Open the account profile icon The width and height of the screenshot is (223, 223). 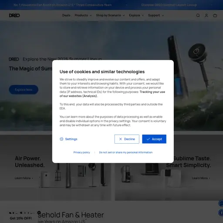click(x=206, y=15)
